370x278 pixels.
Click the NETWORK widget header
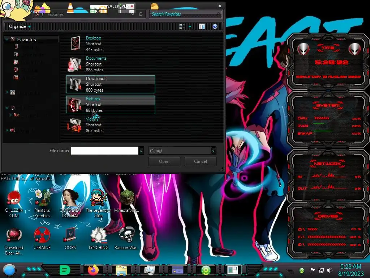(x=328, y=164)
